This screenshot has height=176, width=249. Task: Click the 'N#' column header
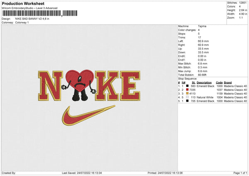pos(183,83)
